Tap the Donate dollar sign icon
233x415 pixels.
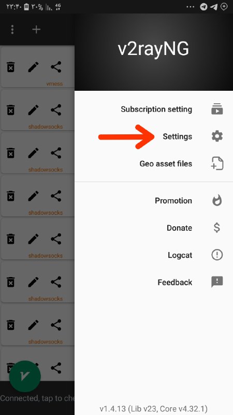pos(217,228)
